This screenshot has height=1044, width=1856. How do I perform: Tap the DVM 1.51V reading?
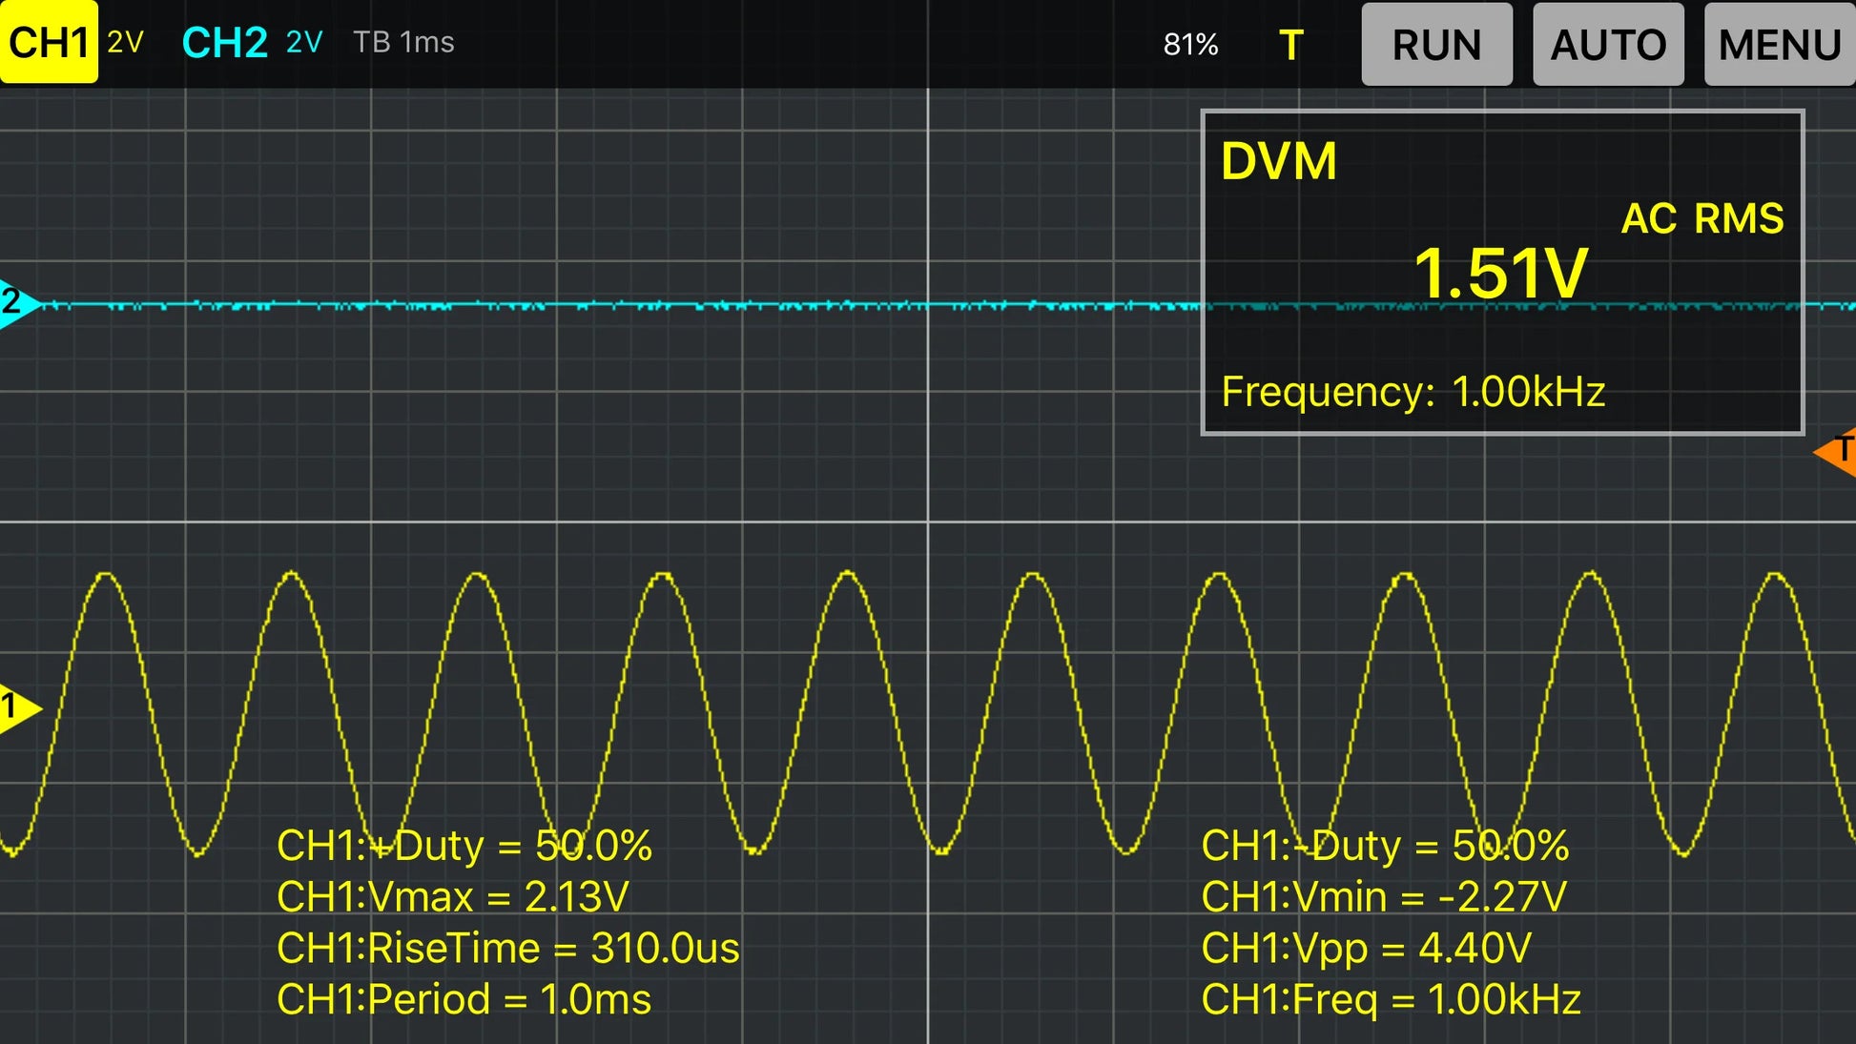coord(1500,274)
